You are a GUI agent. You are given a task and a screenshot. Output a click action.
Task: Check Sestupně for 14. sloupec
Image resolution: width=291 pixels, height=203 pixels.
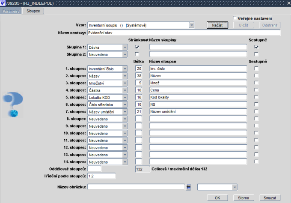tap(256, 161)
